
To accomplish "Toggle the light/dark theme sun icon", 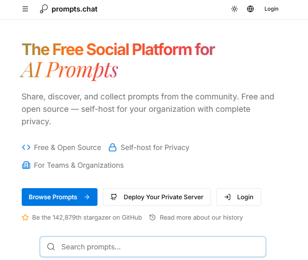I will [x=234, y=9].
